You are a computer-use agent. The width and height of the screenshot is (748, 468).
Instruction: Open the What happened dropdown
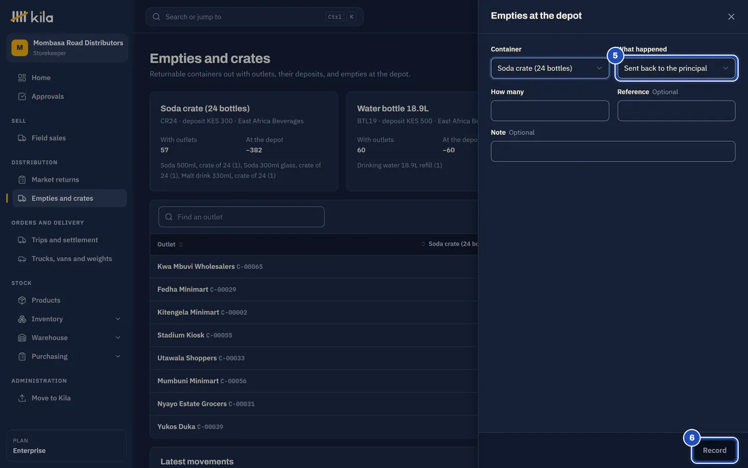pos(676,68)
